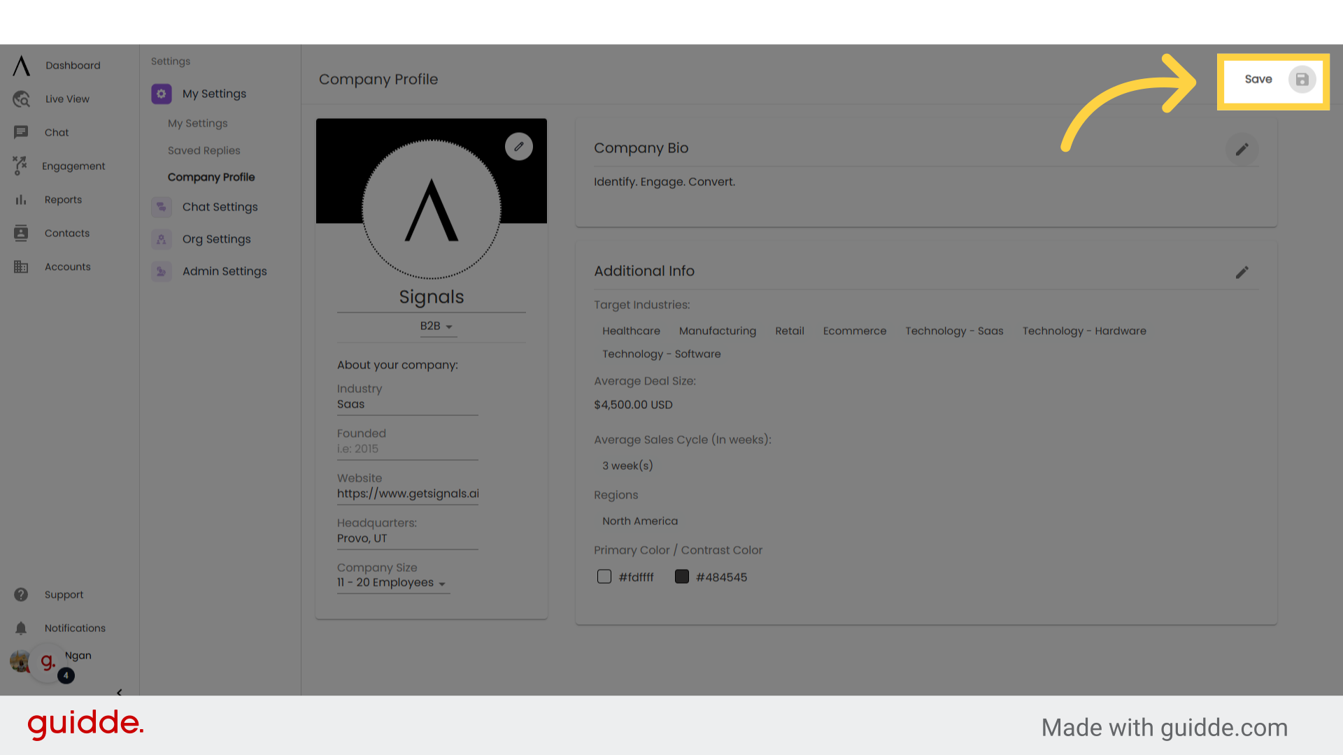The height and width of the screenshot is (755, 1343).
Task: Open the Contacts icon
Action: [x=21, y=233]
